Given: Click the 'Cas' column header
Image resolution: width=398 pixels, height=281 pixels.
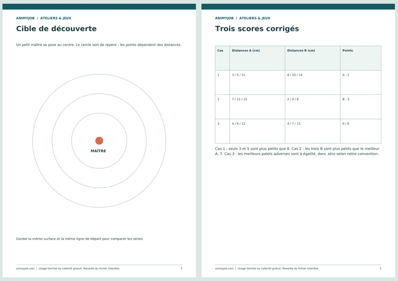Looking at the screenshot, I should click(222, 58).
